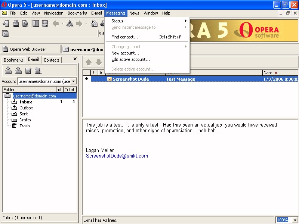
Task: Click the Send mail outbox-tray icon
Action: click(x=18, y=70)
